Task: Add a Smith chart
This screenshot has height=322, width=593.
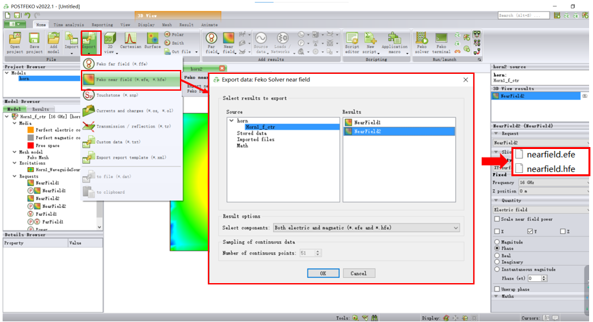Action: [x=174, y=43]
